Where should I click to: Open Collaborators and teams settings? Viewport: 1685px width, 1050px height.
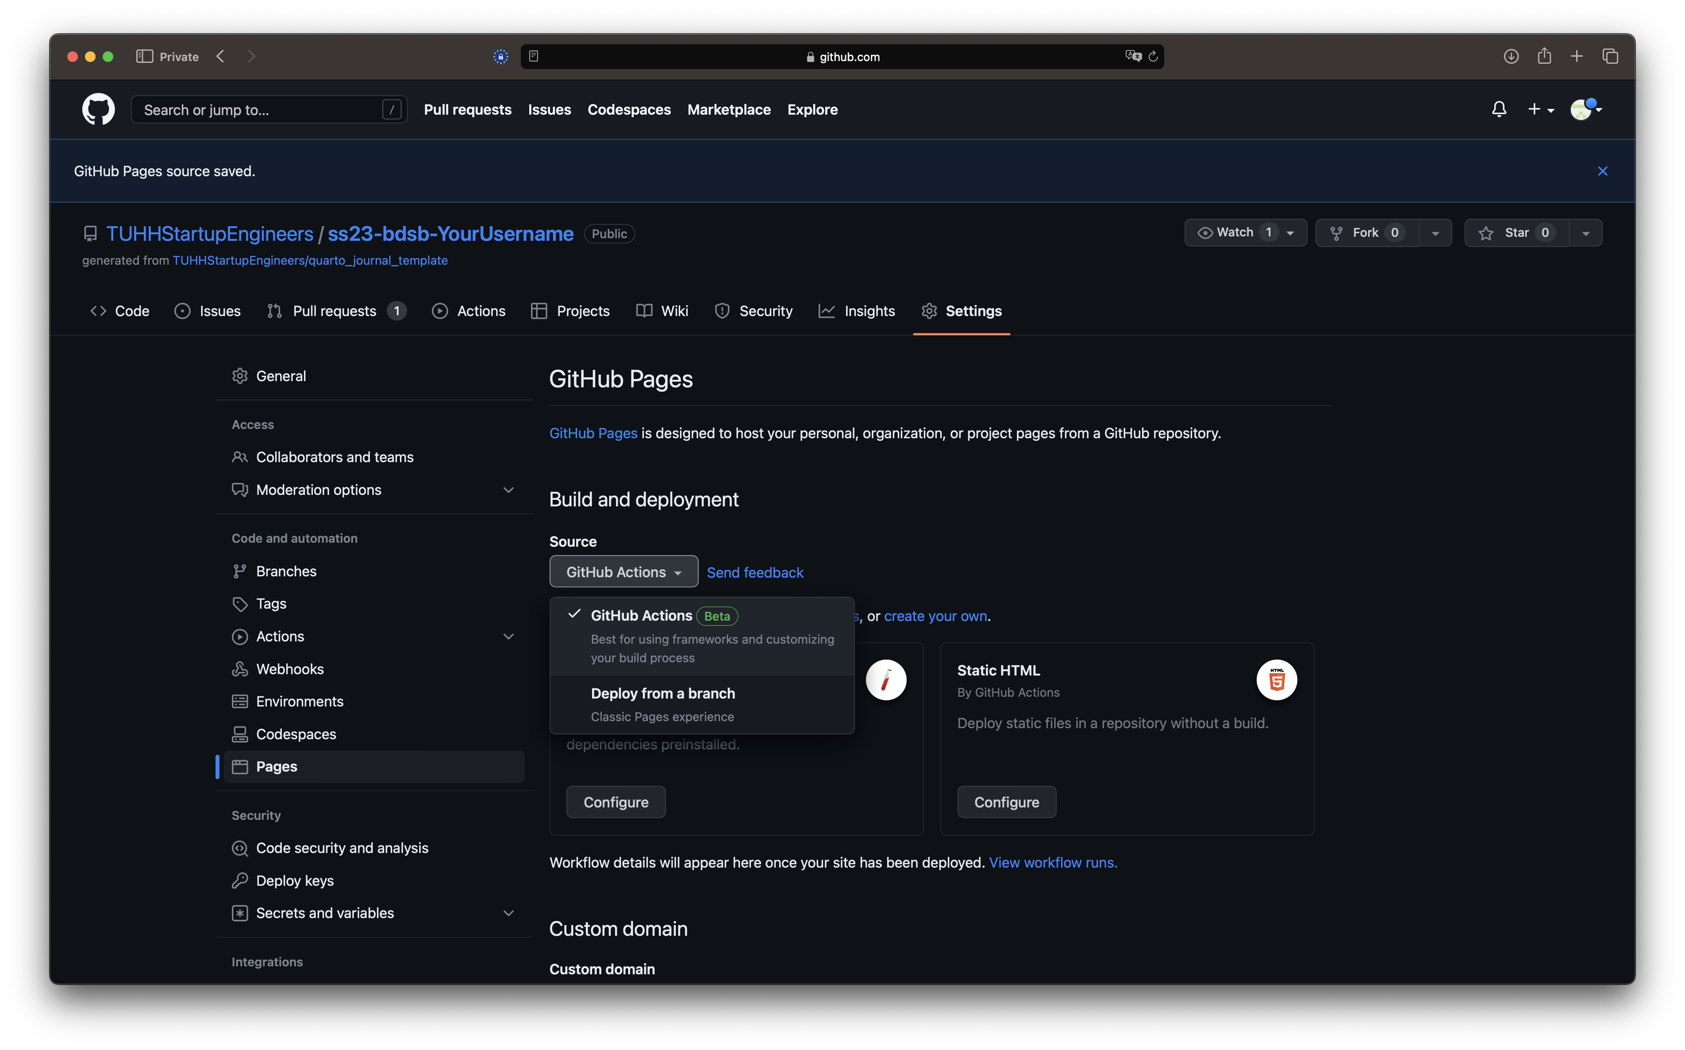click(x=374, y=457)
